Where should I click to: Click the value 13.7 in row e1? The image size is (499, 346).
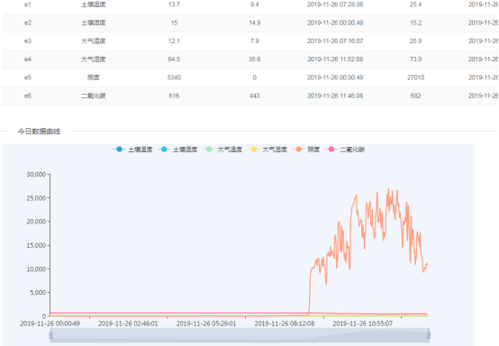174,5
